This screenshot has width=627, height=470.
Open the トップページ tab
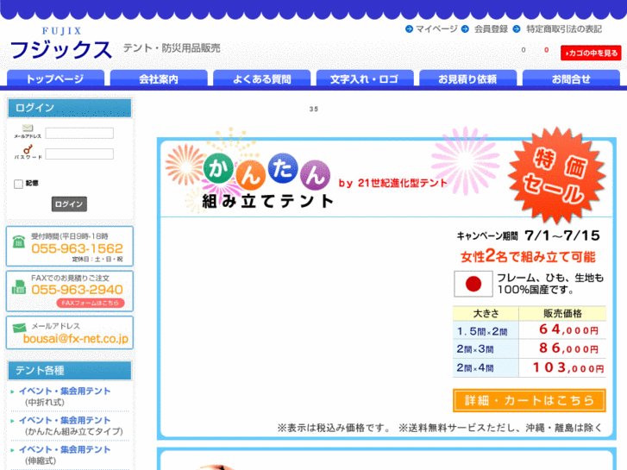[x=55, y=78]
